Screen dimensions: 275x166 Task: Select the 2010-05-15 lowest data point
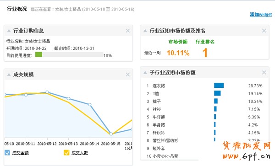pyautogui.click(x=111, y=134)
